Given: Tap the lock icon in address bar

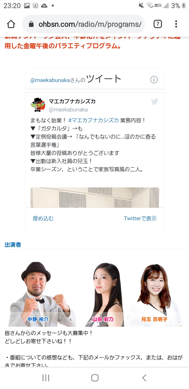Looking at the screenshot, I should [31, 24].
